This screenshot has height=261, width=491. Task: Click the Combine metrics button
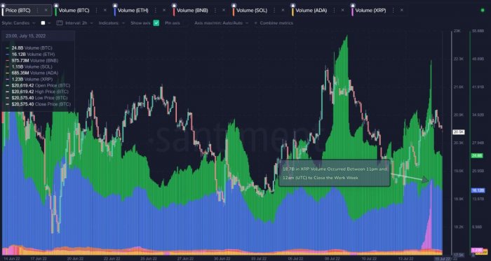(x=274, y=23)
